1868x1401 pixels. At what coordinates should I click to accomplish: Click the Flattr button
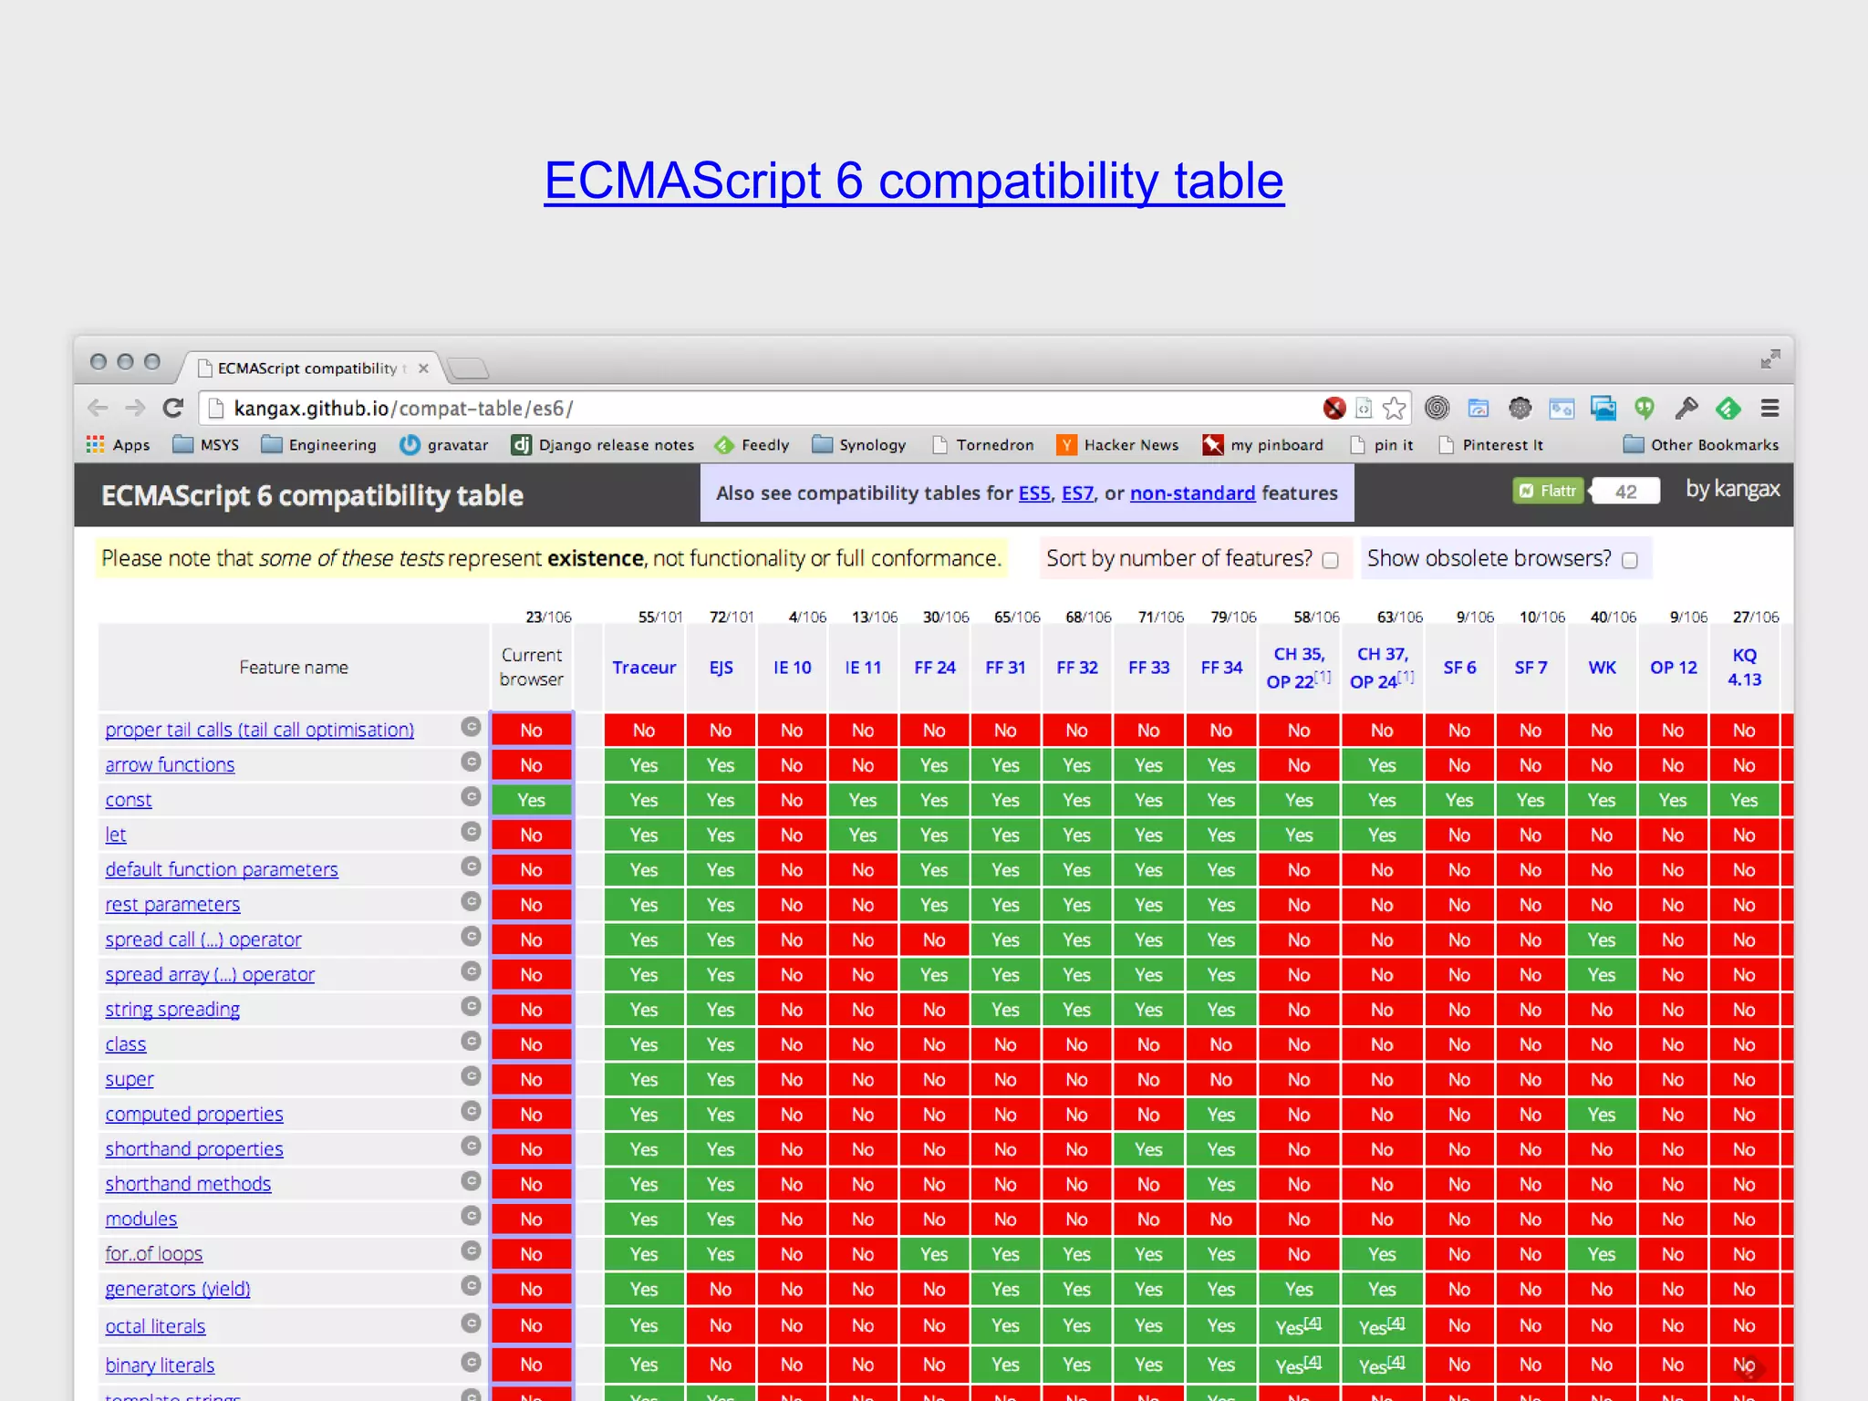pyautogui.click(x=1548, y=491)
